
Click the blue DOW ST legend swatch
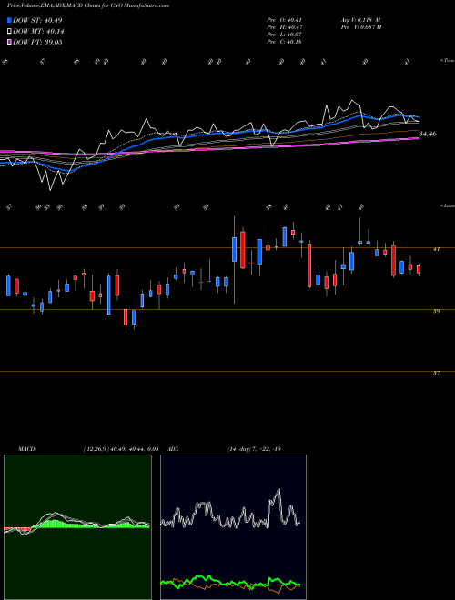click(x=9, y=20)
